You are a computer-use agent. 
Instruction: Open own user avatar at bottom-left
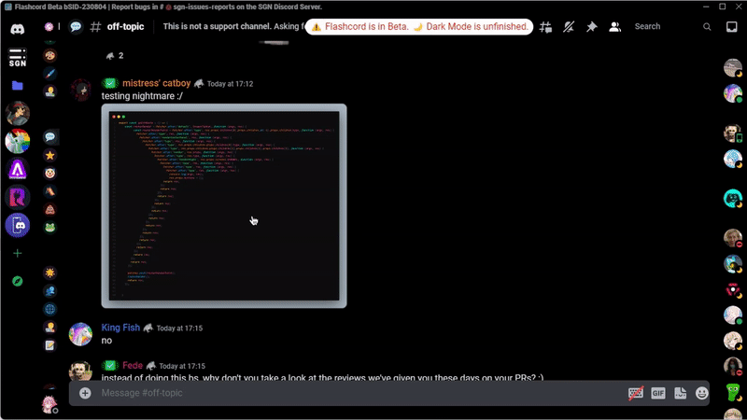click(x=49, y=405)
